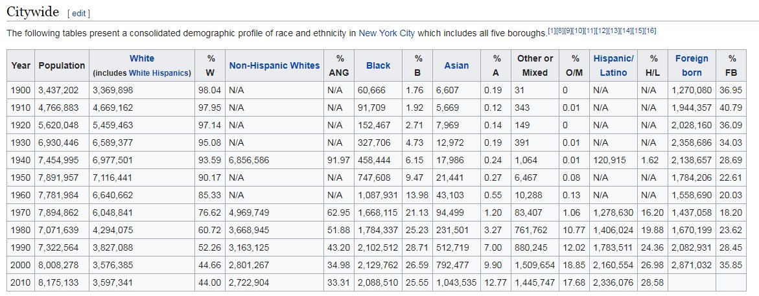
Task: Open the Foreign born header link
Action: (692, 65)
